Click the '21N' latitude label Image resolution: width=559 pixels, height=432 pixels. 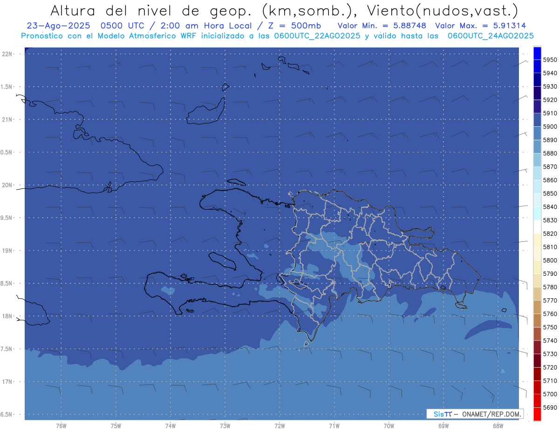pyautogui.click(x=7, y=120)
